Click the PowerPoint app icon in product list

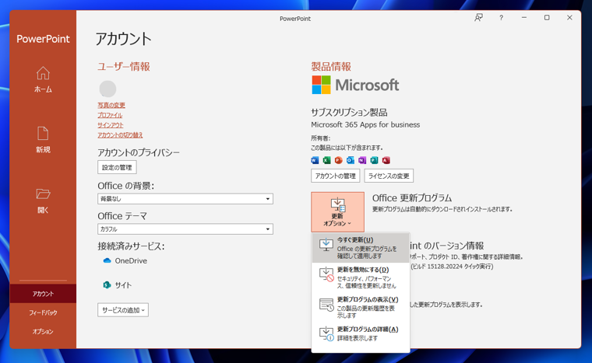coord(338,160)
